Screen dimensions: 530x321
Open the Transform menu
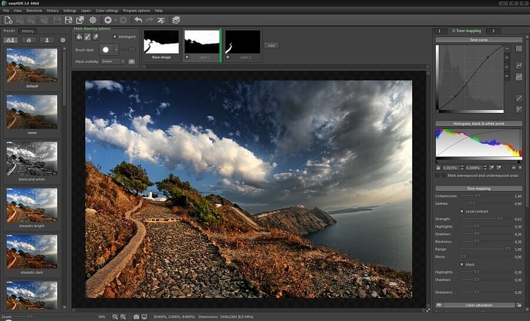[x=34, y=11]
